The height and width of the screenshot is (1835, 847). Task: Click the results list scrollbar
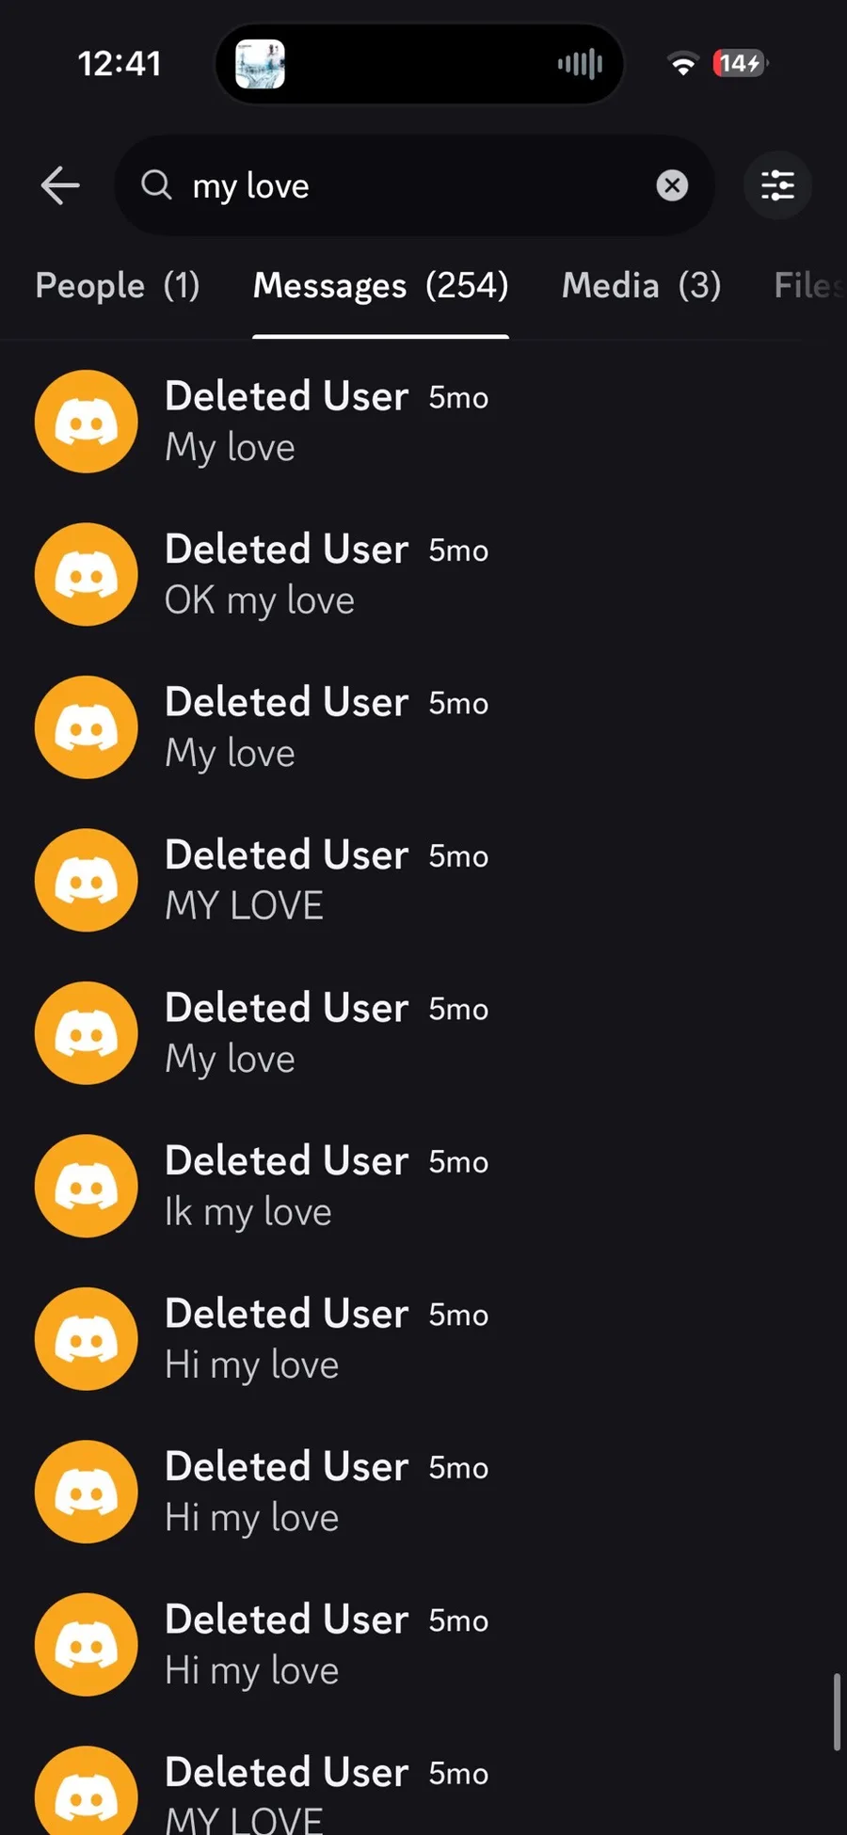tap(836, 1711)
